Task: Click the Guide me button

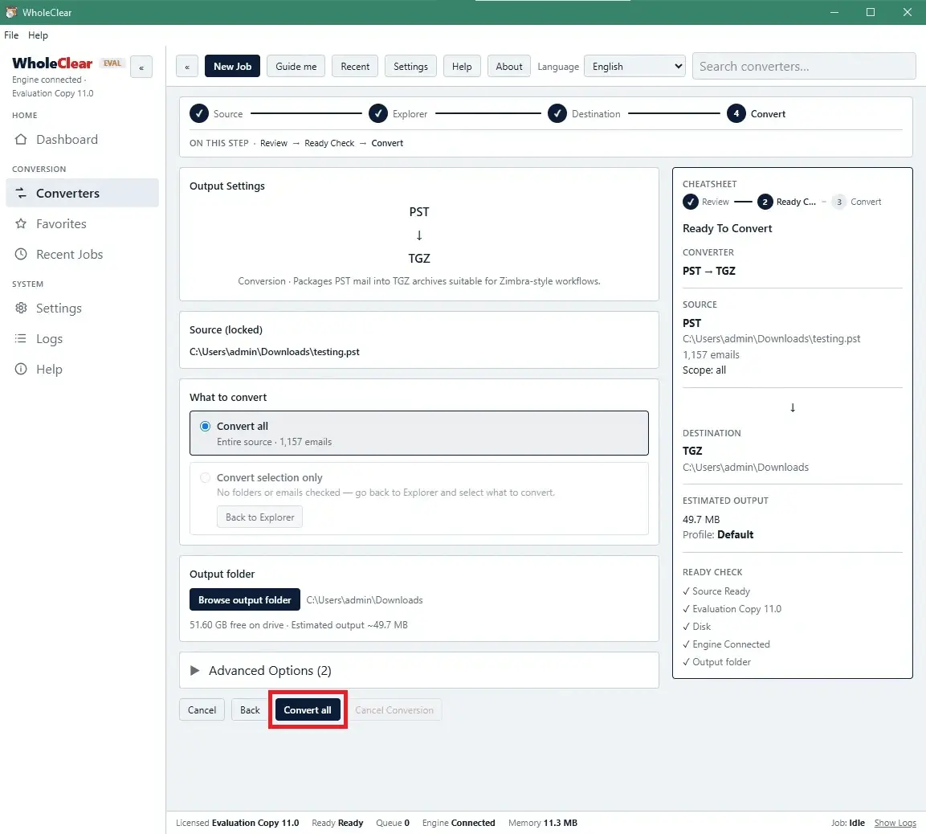Action: pos(296,66)
